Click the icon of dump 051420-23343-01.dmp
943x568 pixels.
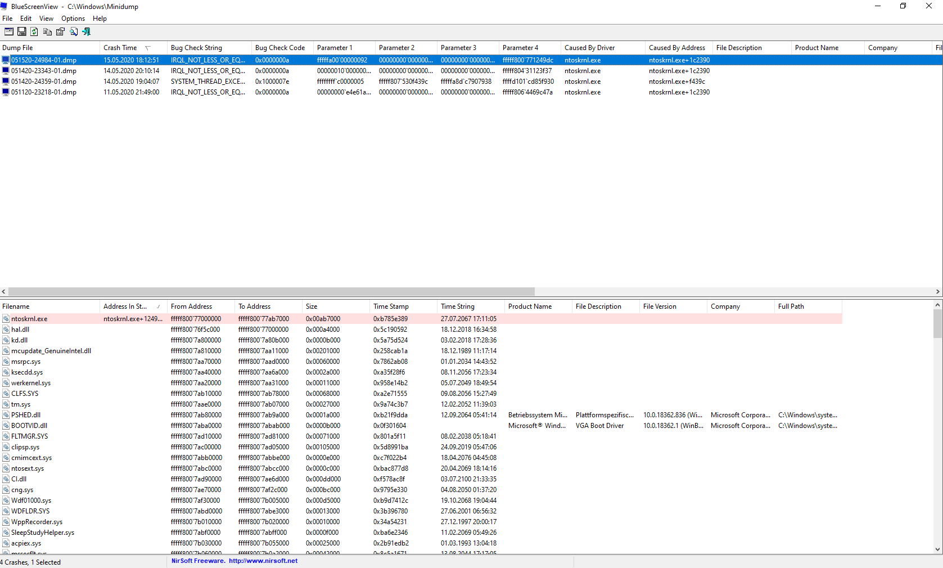coord(6,71)
